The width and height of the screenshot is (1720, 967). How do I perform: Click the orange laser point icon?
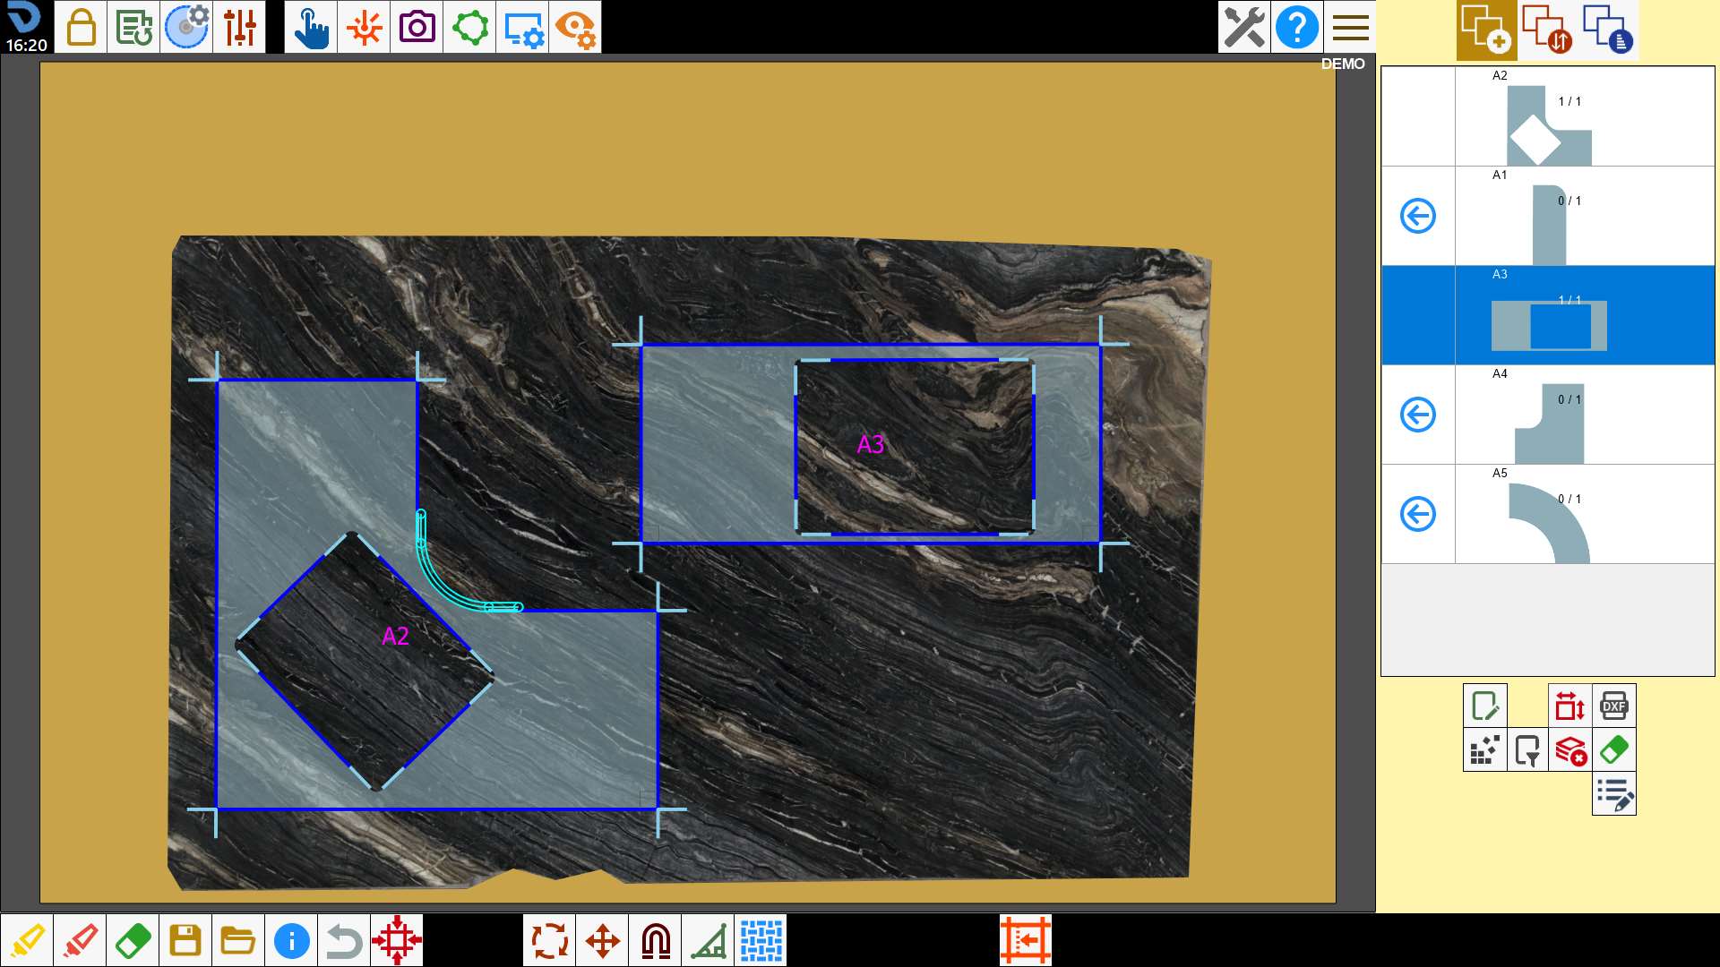[x=364, y=27]
